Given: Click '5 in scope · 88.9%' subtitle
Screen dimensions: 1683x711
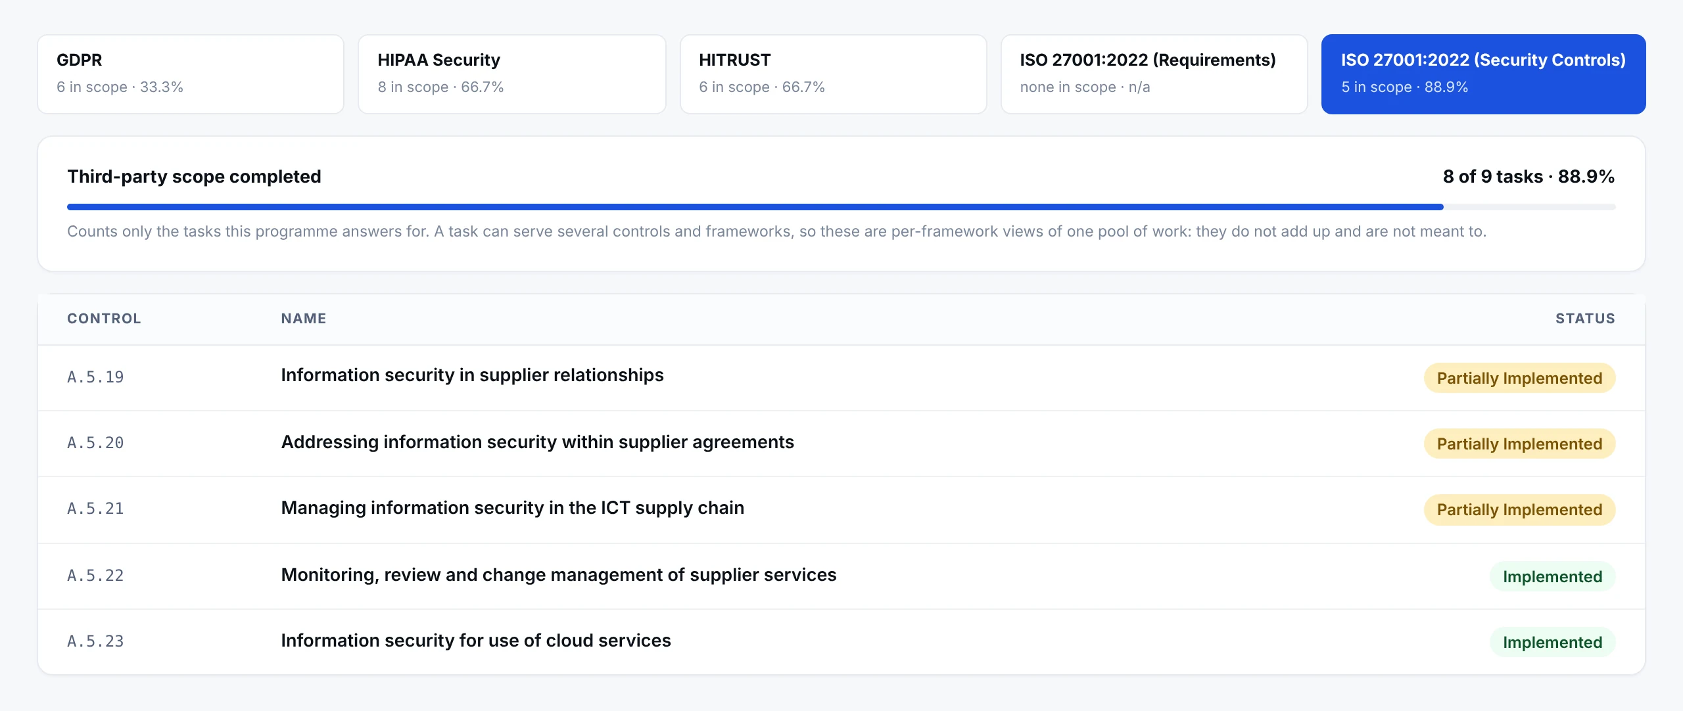Looking at the screenshot, I should pyautogui.click(x=1404, y=87).
